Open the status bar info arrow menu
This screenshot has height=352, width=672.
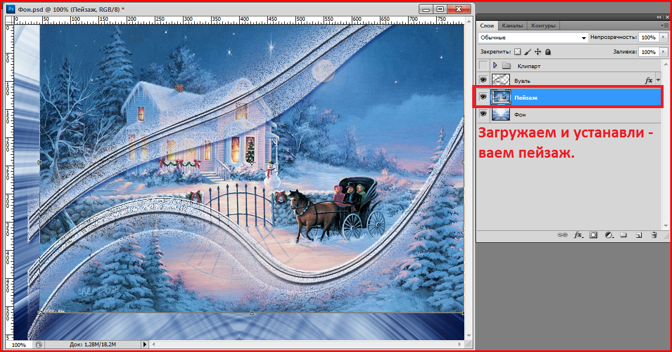145,344
